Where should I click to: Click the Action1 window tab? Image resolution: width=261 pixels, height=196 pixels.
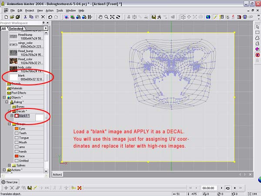coord(57,175)
